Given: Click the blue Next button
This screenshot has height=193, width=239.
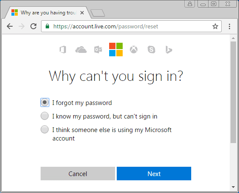Looking at the screenshot, I should click(x=154, y=174).
